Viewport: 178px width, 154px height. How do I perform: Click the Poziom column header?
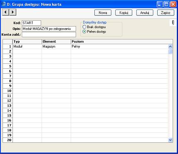click(122, 41)
